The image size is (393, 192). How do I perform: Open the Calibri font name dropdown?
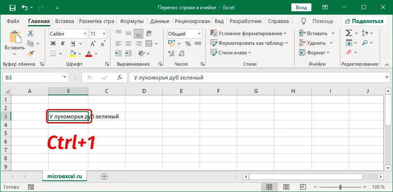click(x=85, y=33)
